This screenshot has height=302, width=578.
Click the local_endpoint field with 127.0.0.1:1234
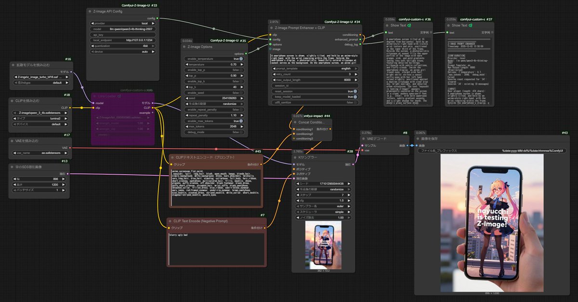(123, 40)
